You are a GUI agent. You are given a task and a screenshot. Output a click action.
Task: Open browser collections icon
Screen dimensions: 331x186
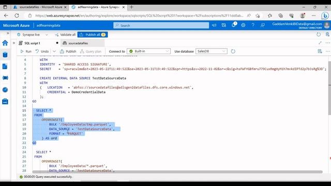click(280, 16)
